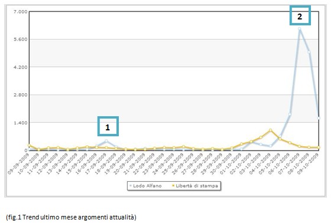Click the 04-10-2009 date label
Screen dimensions: 334x223
pos(260,164)
